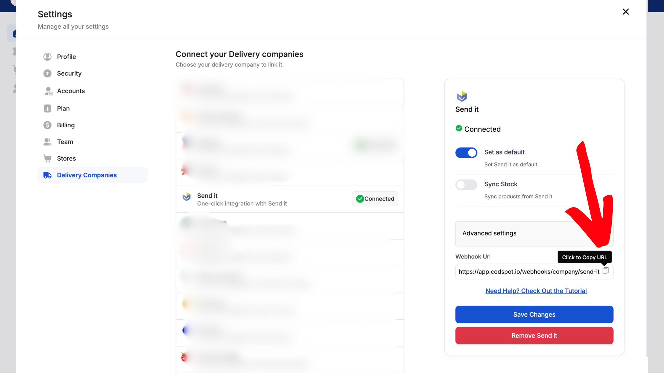This screenshot has width=664, height=373.
Task: Select the Plan menu item
Action: pos(92,108)
